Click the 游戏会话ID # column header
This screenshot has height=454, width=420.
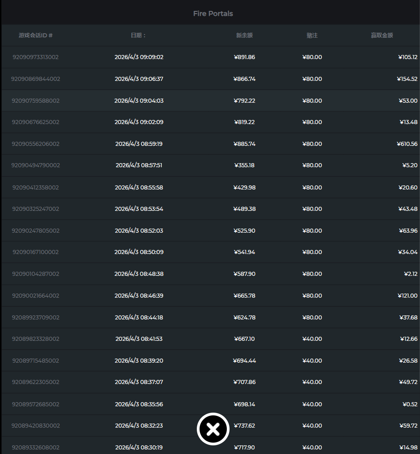coord(35,35)
